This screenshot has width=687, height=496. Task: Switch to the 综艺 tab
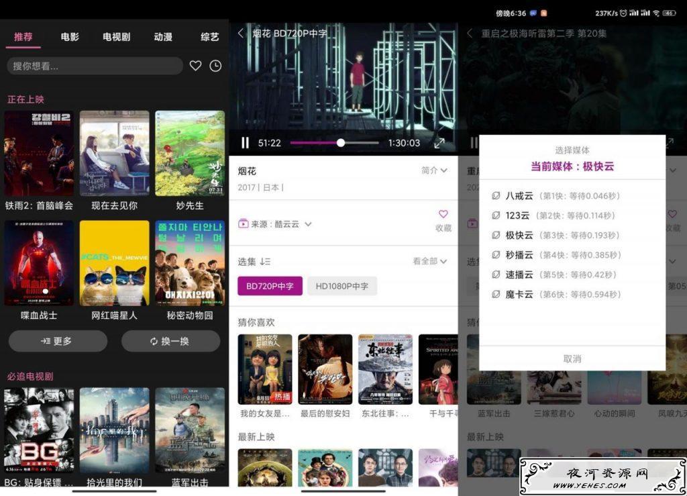point(209,37)
